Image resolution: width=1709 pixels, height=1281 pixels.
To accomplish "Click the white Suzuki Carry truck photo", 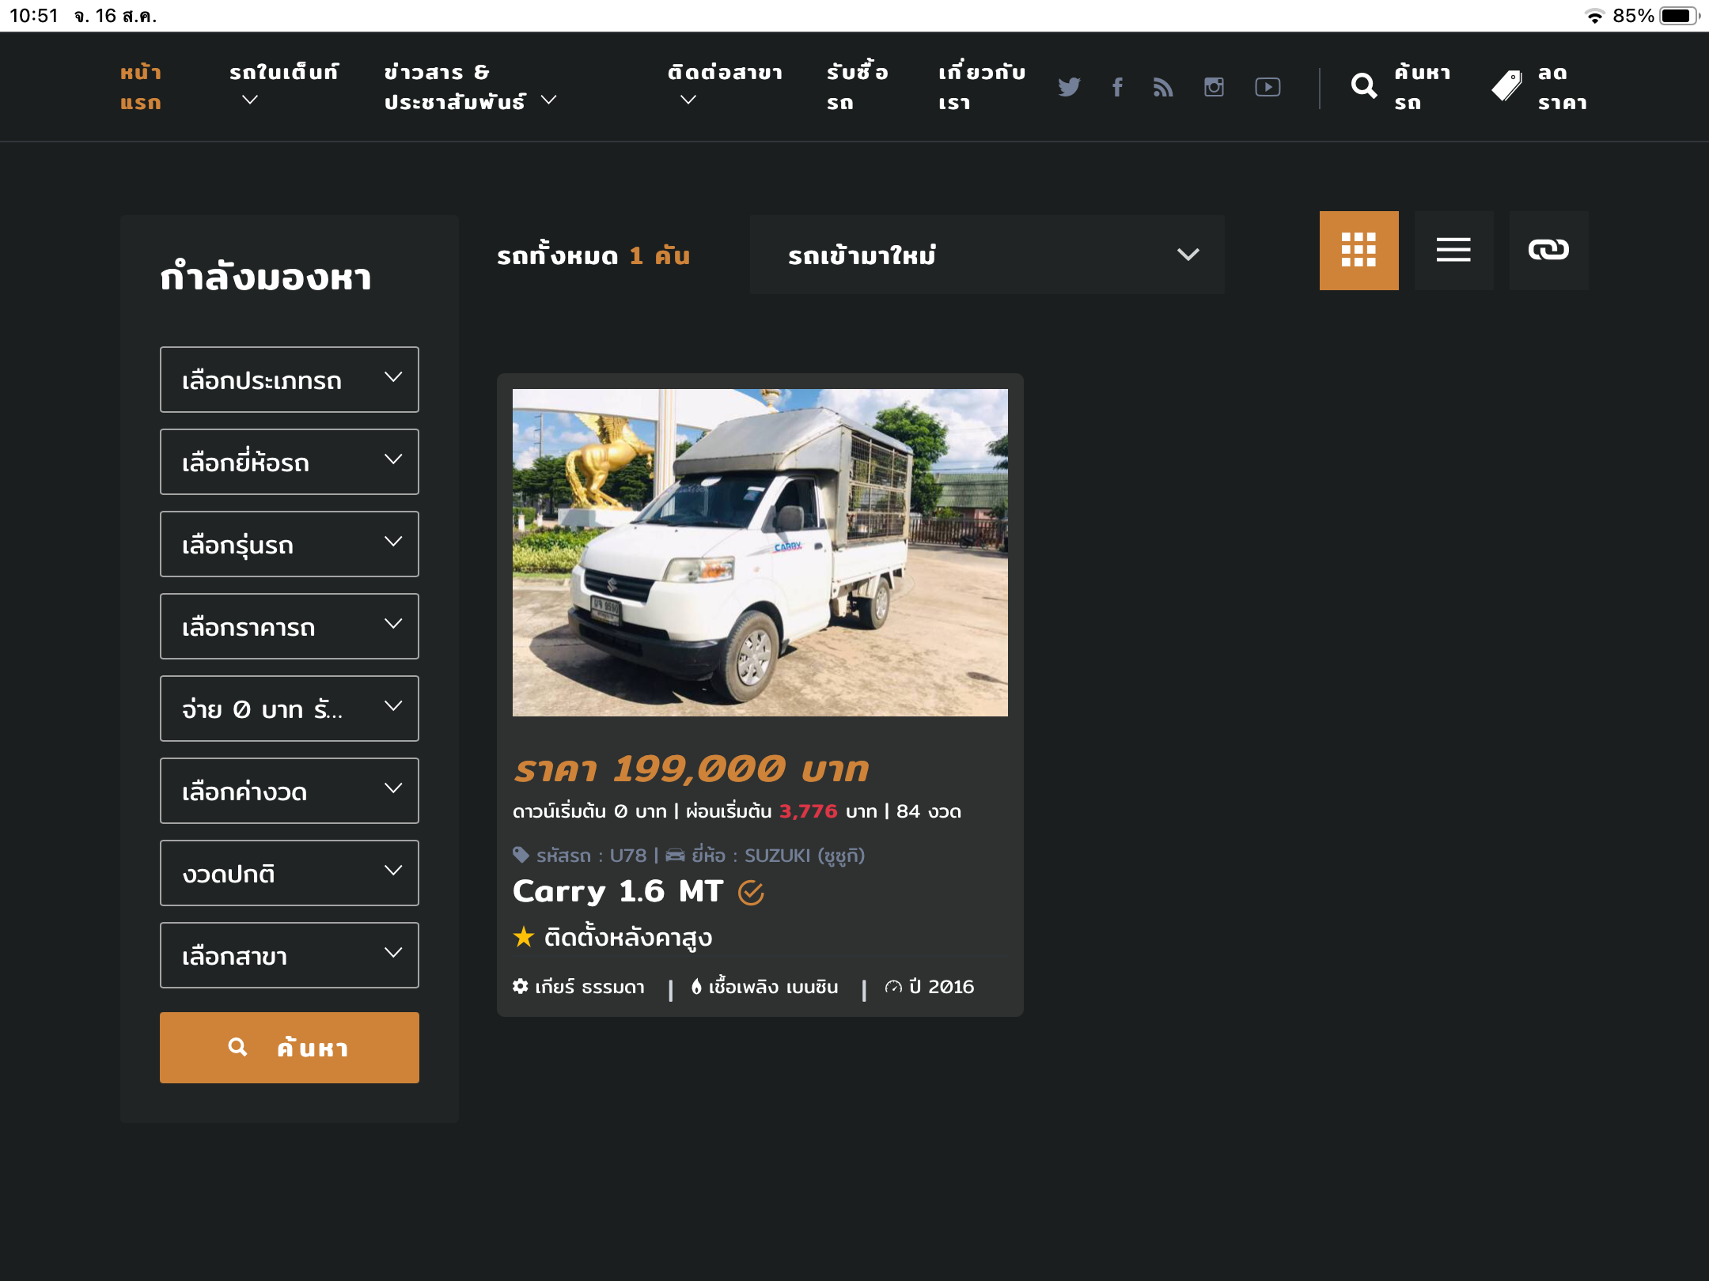I will 760,552.
